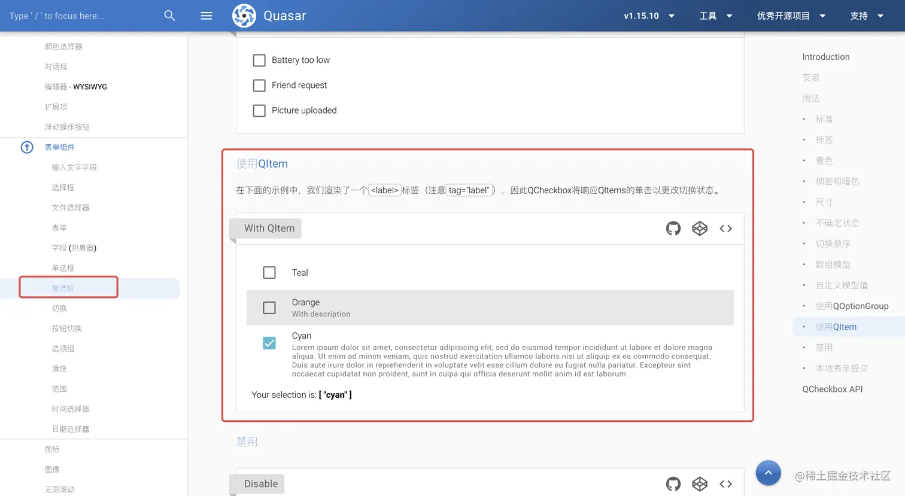905x496 pixels.
Task: Click the Orange item row label
Action: pos(306,303)
